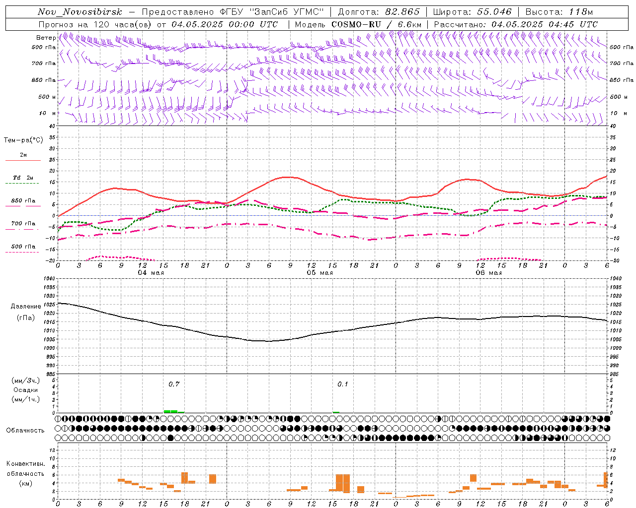Click the Nov_Novosibirsk station title
The width and height of the screenshot is (636, 508).
80,12
